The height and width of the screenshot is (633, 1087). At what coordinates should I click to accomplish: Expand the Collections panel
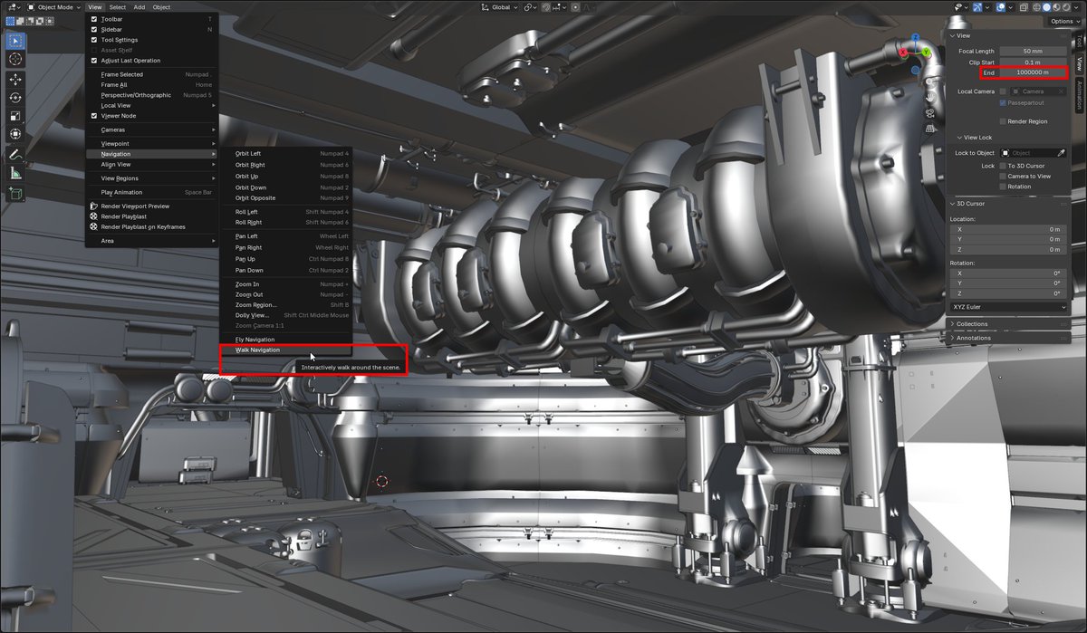(x=1008, y=323)
